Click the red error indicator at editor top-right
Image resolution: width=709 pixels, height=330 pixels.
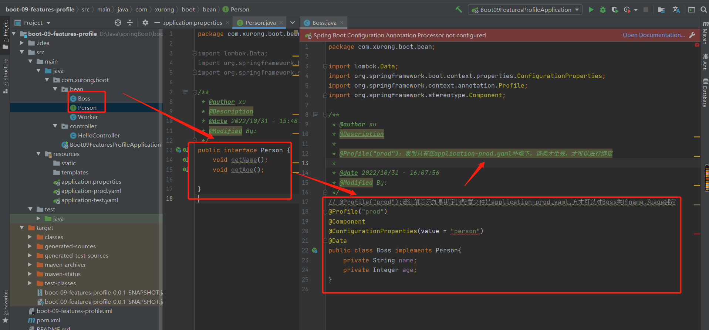(697, 45)
